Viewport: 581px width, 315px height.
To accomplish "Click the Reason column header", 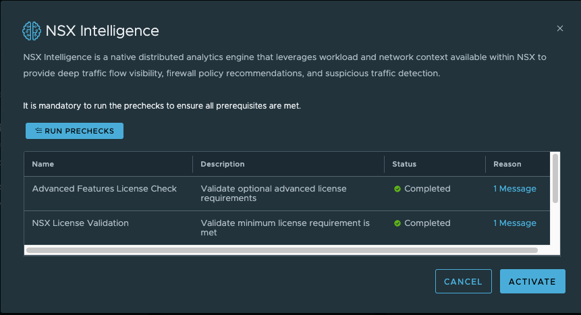I will 507,164.
